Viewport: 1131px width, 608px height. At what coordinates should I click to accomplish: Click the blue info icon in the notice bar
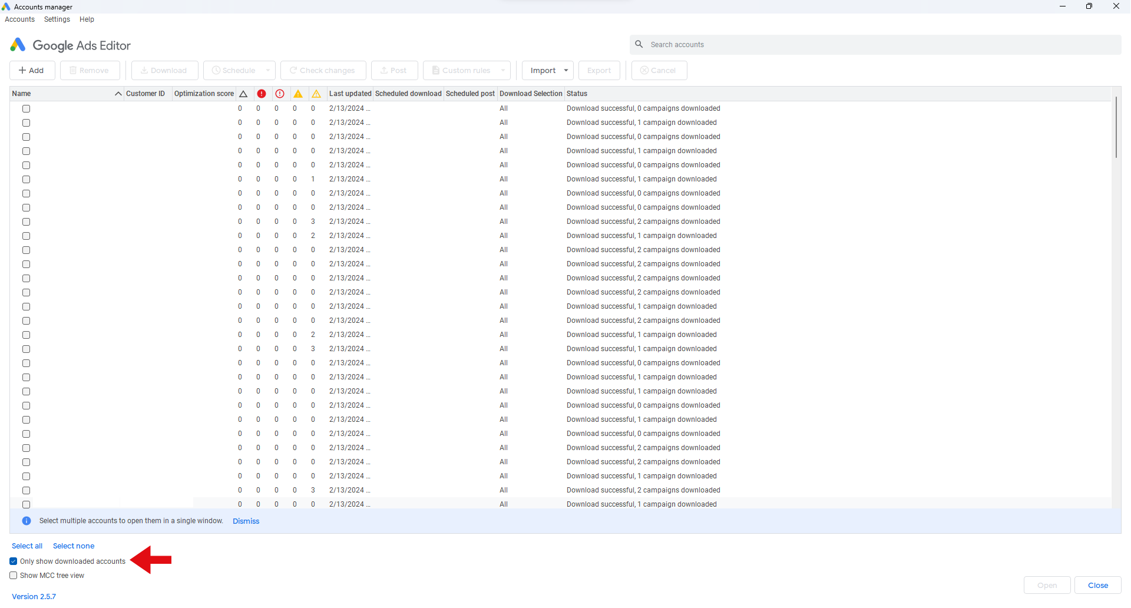pos(27,521)
